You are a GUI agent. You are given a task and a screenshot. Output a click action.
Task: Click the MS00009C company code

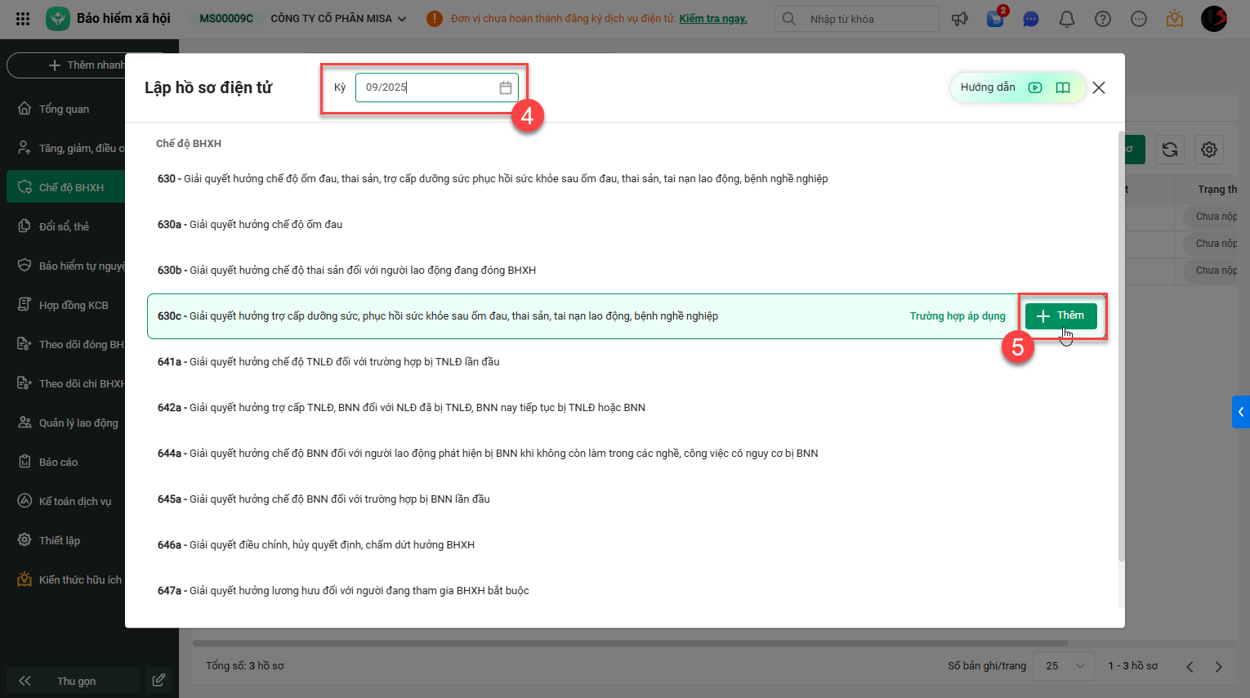226,18
